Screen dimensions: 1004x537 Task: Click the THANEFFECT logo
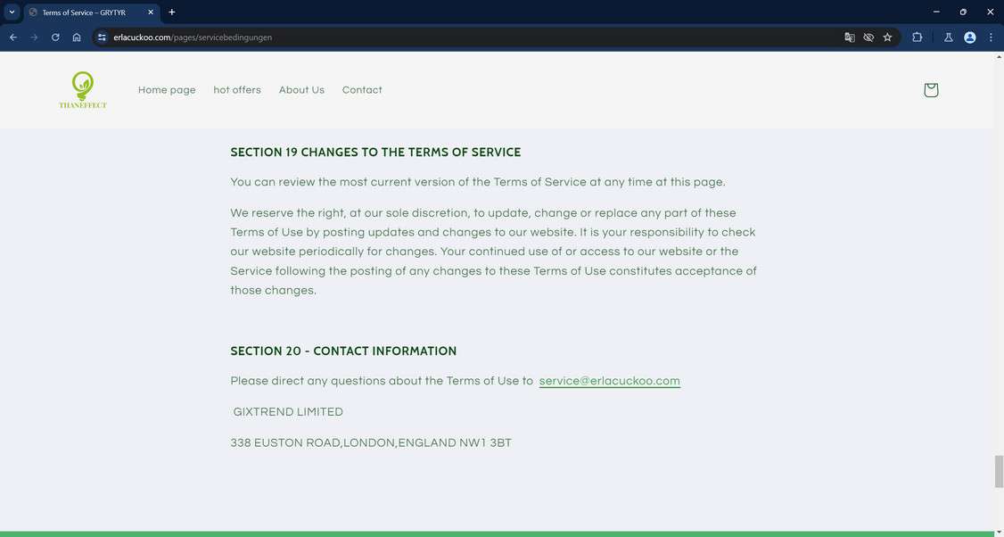point(83,90)
